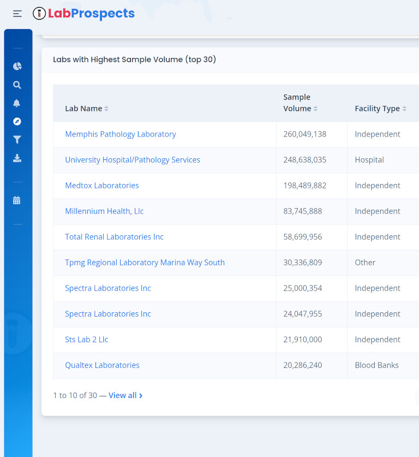Open Medtox Laboratories link

click(102, 185)
